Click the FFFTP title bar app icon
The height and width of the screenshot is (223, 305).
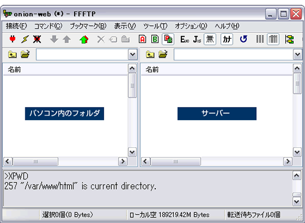point(7,14)
